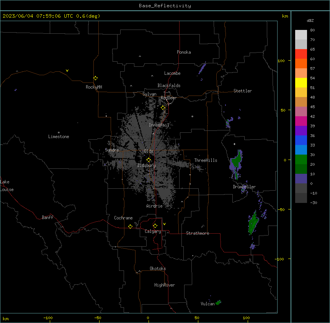330x323 pixels.
Task: Click the Base_Reflectivity title
Action: (165, 6)
